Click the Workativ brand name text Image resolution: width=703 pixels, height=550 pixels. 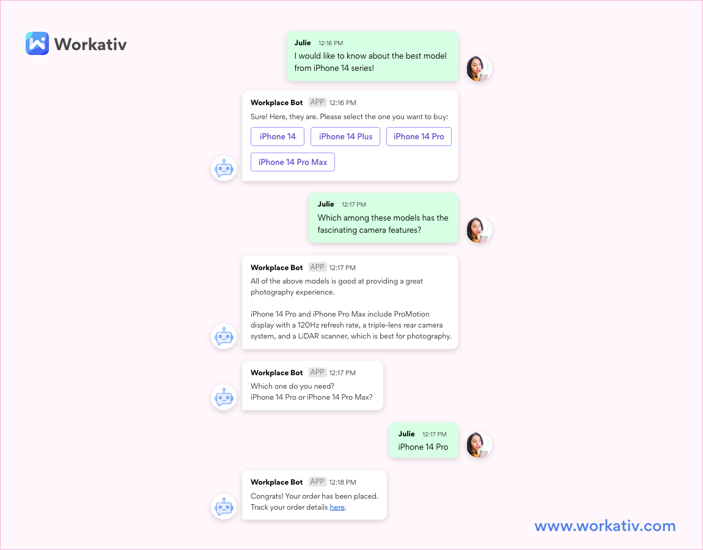coord(90,44)
